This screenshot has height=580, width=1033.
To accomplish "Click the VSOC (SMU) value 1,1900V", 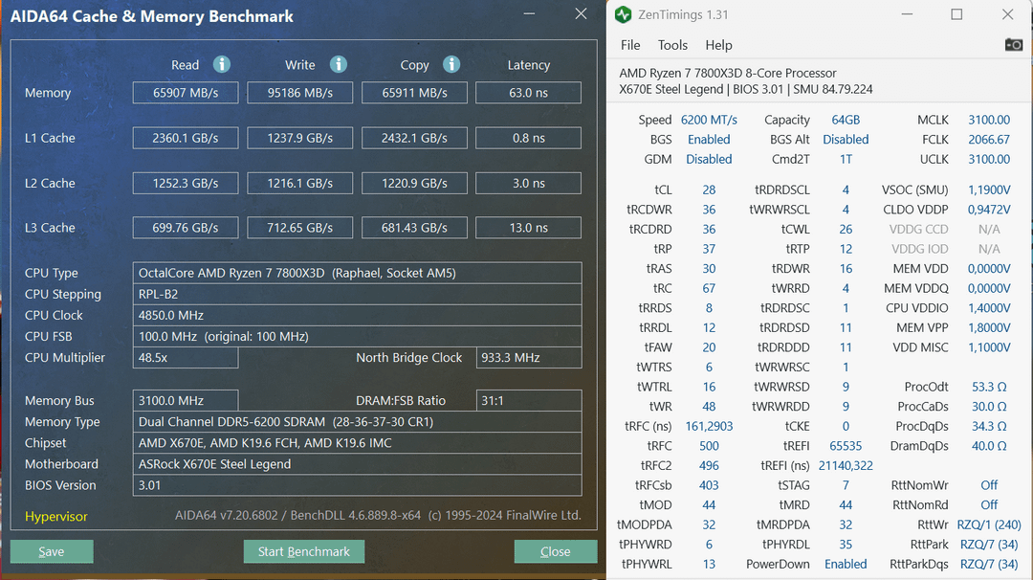I will coord(989,190).
